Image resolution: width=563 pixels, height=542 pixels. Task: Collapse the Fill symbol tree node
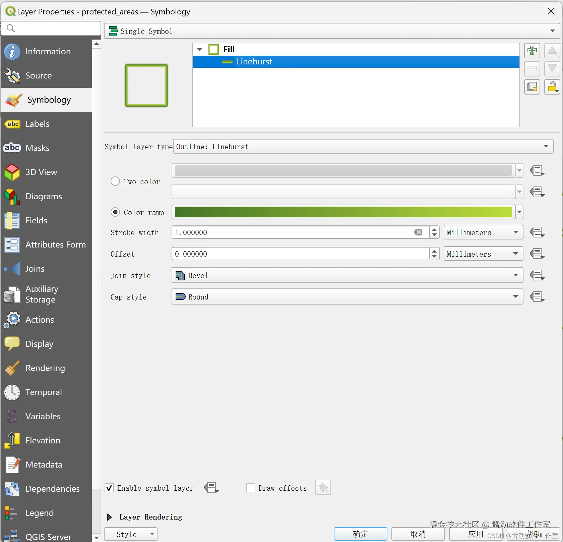[x=200, y=50]
